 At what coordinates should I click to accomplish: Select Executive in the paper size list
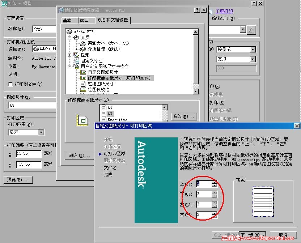point(117,120)
